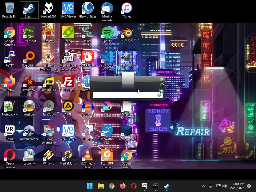Open the IrfanView shortcut
Viewport: 256px width, 192px height.
pyautogui.click(x=29, y=83)
